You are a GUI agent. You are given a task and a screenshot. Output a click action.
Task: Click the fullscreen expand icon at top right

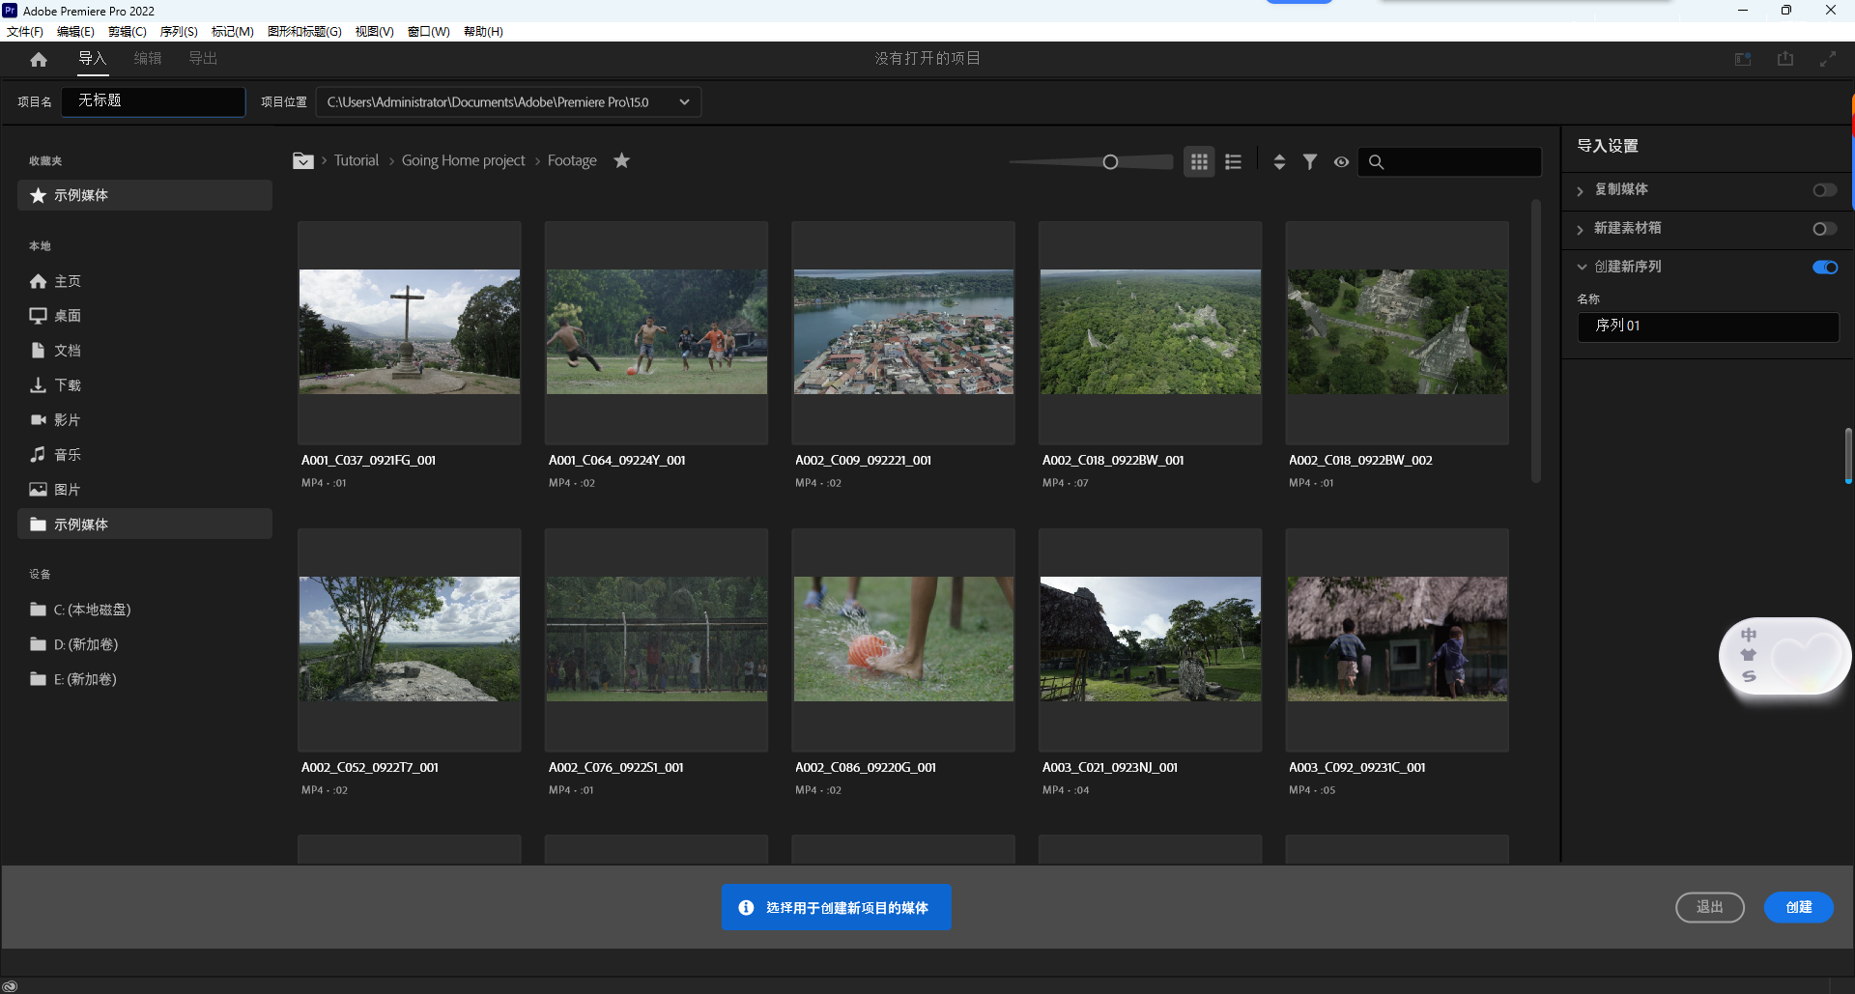1829,59
